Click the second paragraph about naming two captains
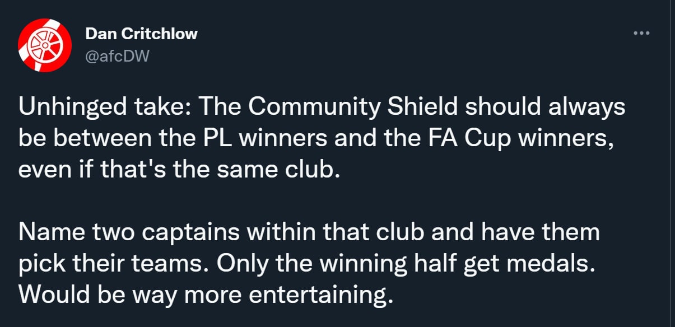This screenshot has height=327, width=675. tap(309, 264)
